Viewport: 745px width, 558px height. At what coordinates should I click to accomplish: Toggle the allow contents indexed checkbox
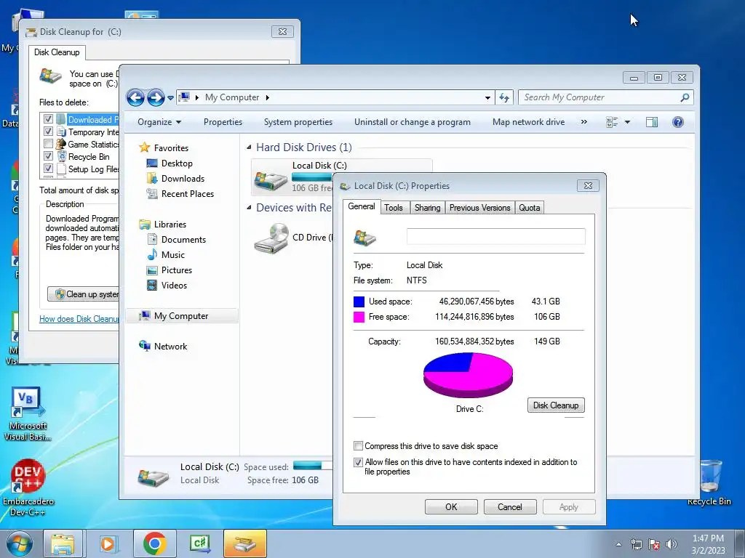tap(358, 462)
